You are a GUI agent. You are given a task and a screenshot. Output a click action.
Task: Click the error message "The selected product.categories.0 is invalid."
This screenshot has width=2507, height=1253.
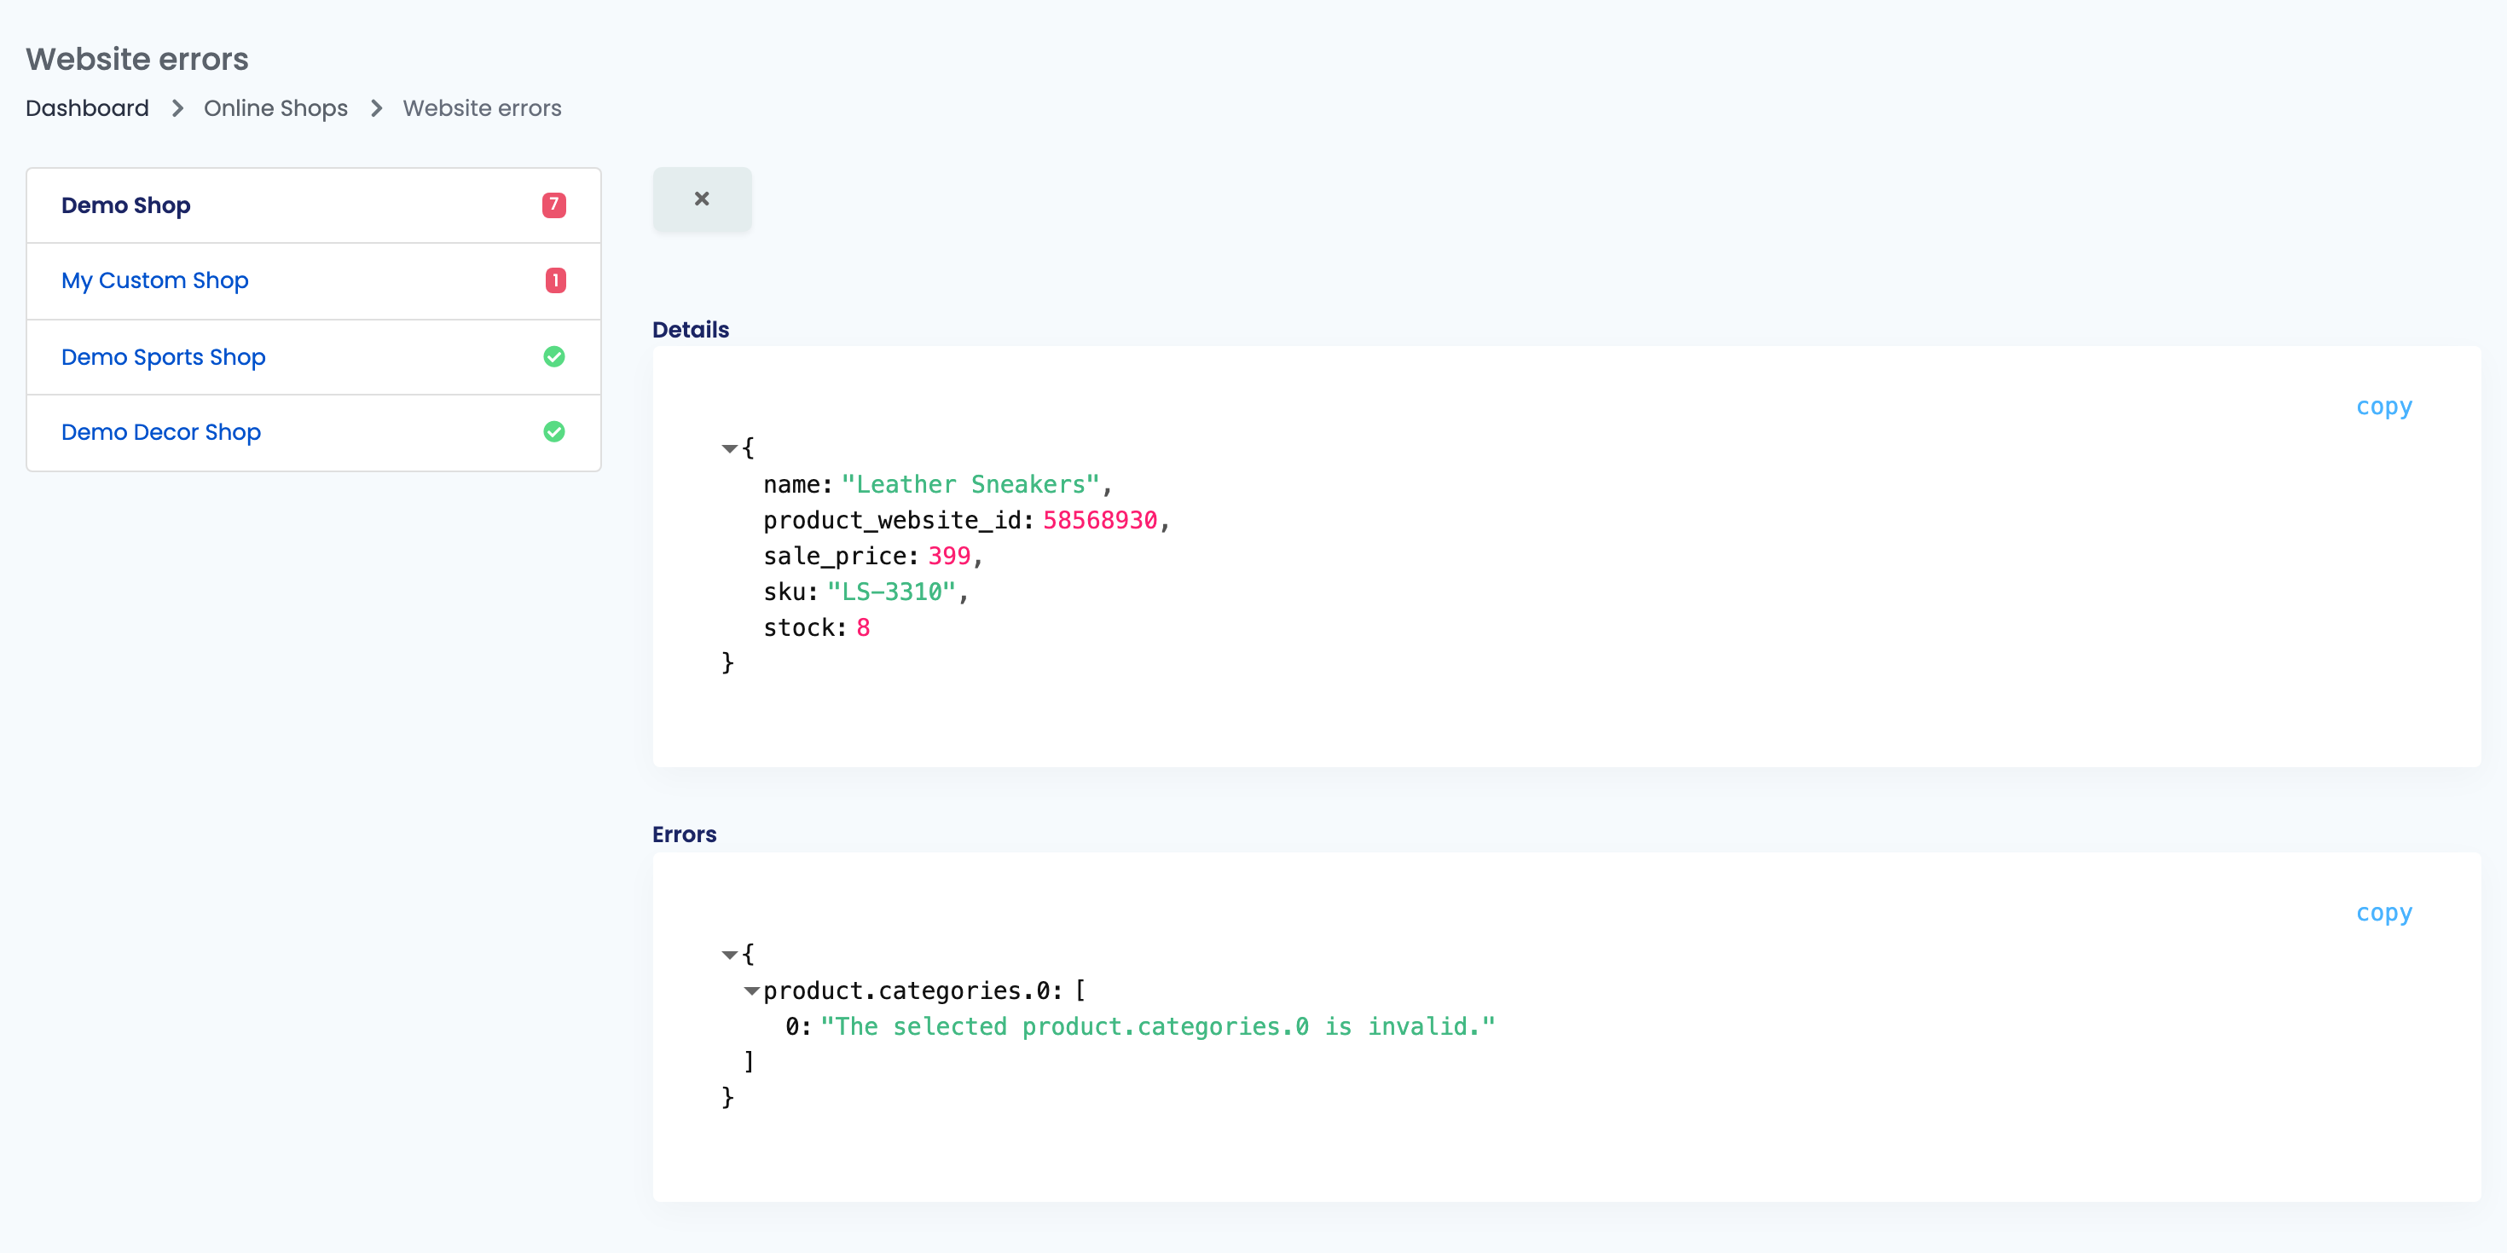(1157, 1026)
